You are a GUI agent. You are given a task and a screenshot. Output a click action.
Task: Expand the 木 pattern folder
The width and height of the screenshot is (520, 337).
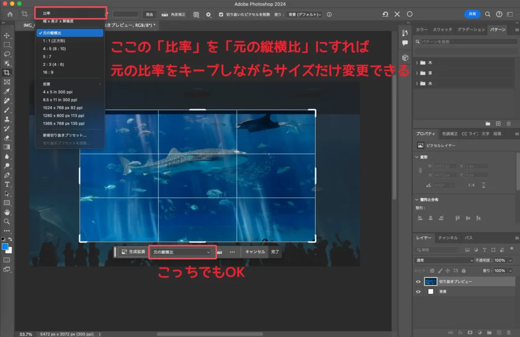click(x=417, y=63)
